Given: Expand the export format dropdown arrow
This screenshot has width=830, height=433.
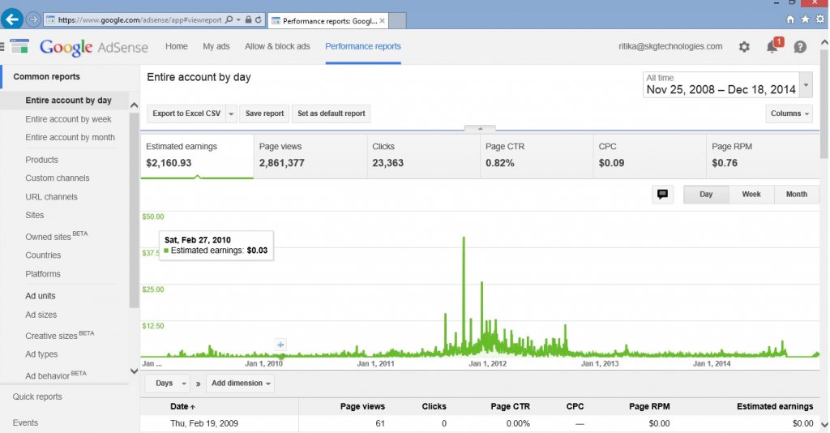Looking at the screenshot, I should (231, 114).
